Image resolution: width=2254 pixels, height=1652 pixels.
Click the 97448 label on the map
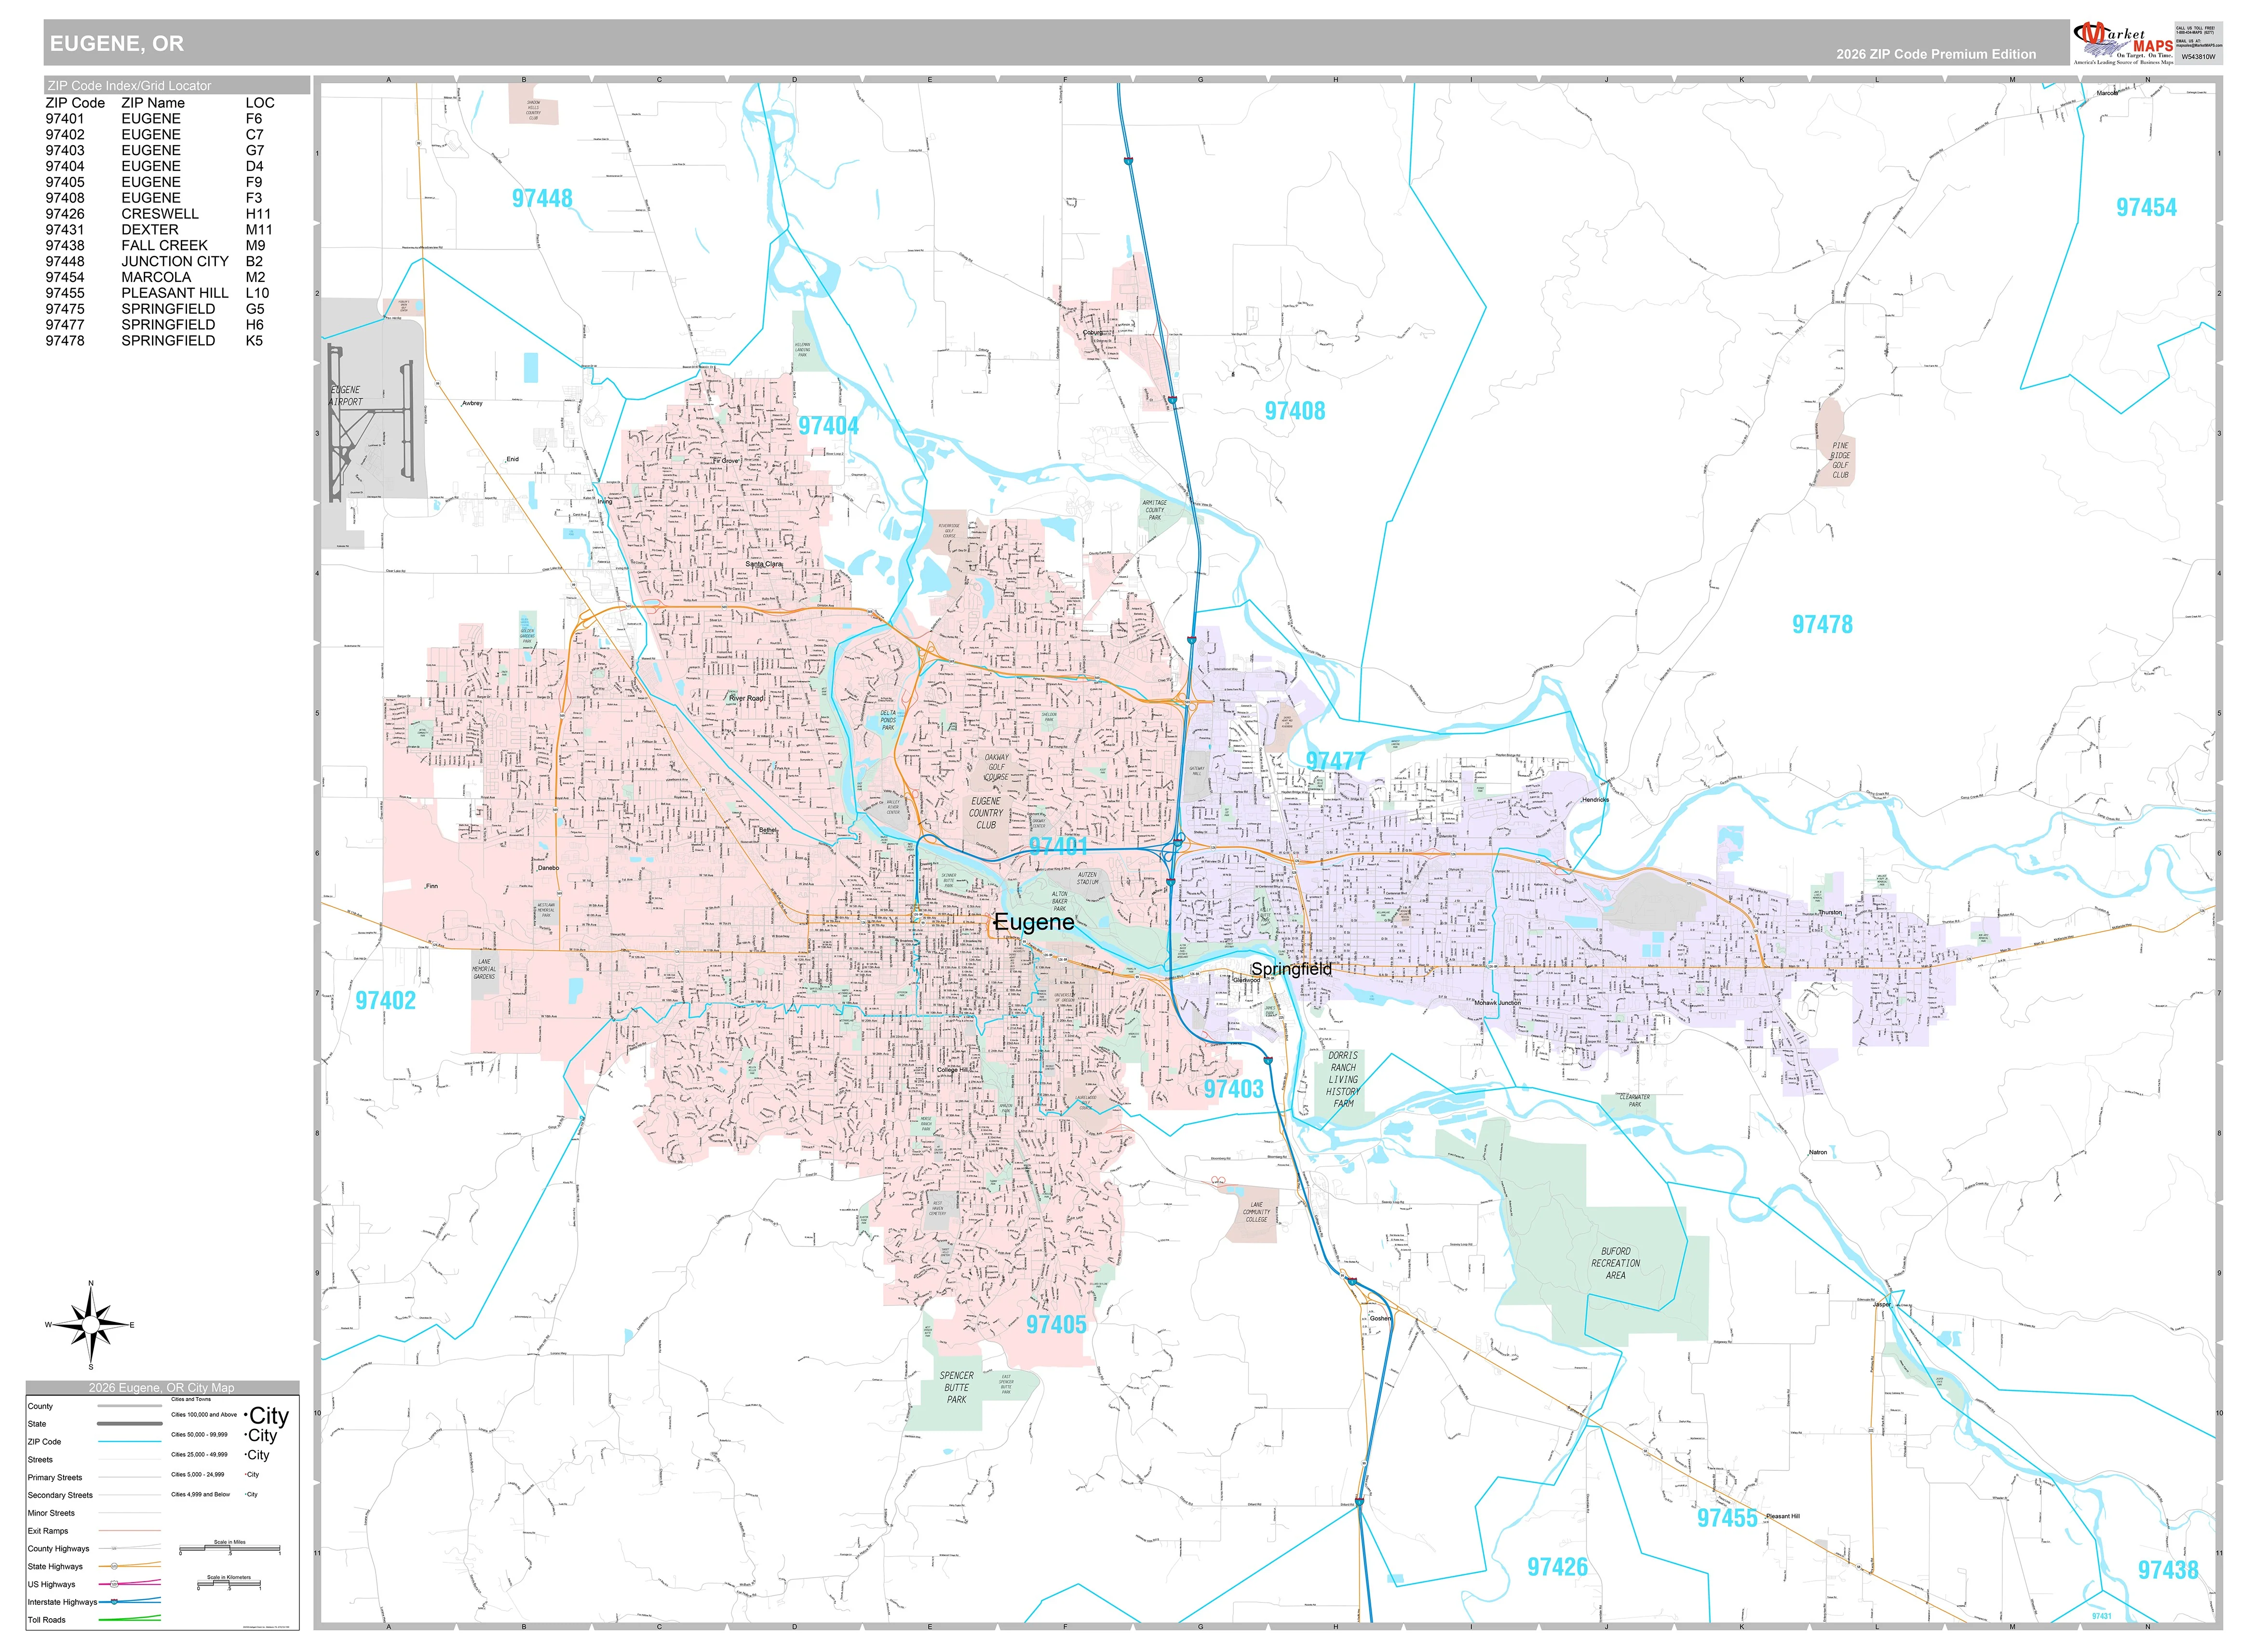click(542, 198)
